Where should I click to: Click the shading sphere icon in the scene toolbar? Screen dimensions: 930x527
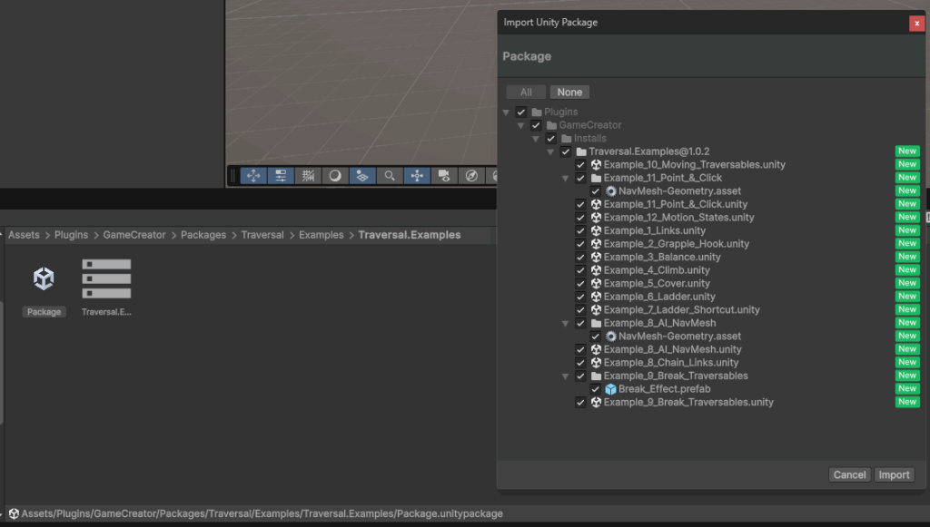point(335,176)
